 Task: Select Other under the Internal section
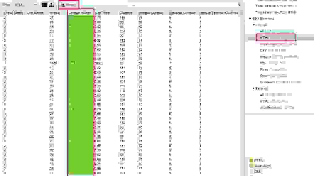coord(273,76)
